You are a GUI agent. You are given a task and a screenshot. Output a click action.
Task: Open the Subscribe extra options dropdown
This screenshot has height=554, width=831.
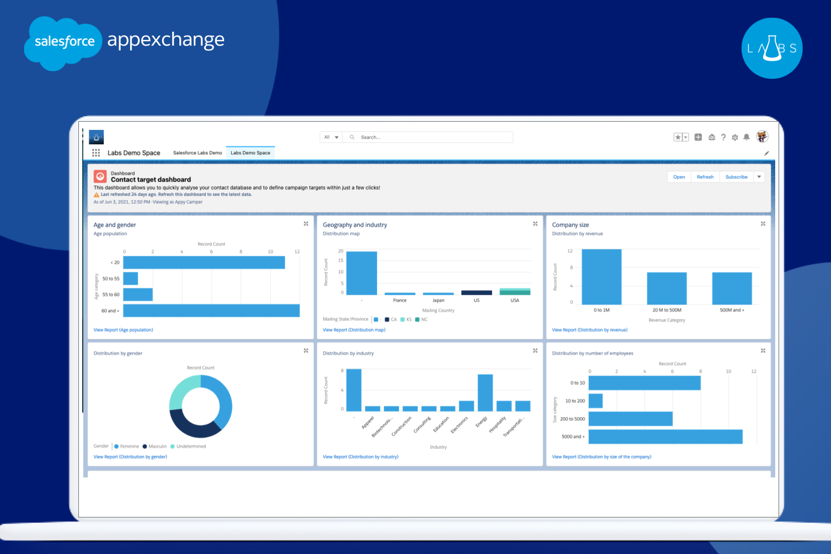point(758,176)
